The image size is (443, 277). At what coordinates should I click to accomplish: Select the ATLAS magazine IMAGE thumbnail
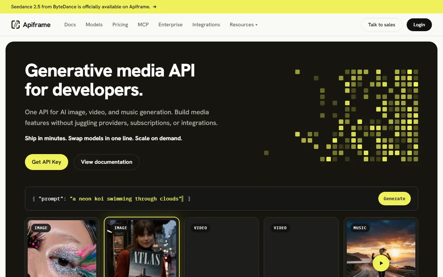142,249
